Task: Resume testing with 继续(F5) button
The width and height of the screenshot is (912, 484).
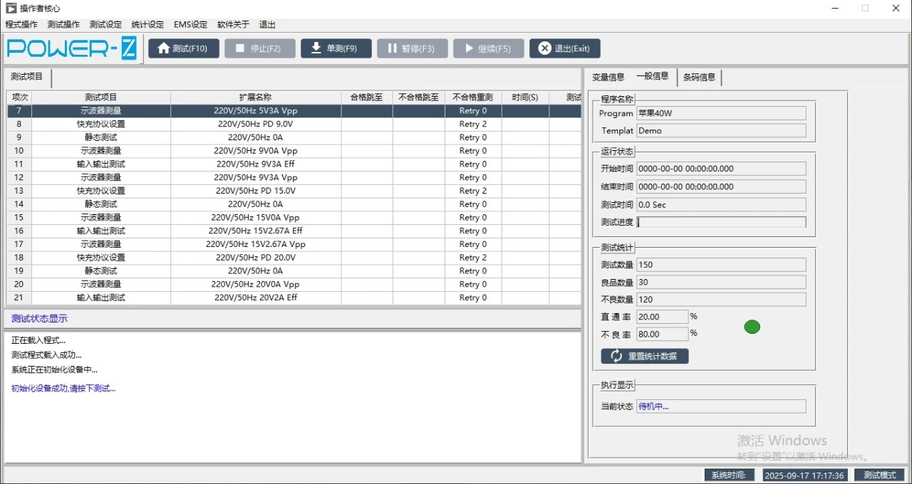Action: coord(488,48)
